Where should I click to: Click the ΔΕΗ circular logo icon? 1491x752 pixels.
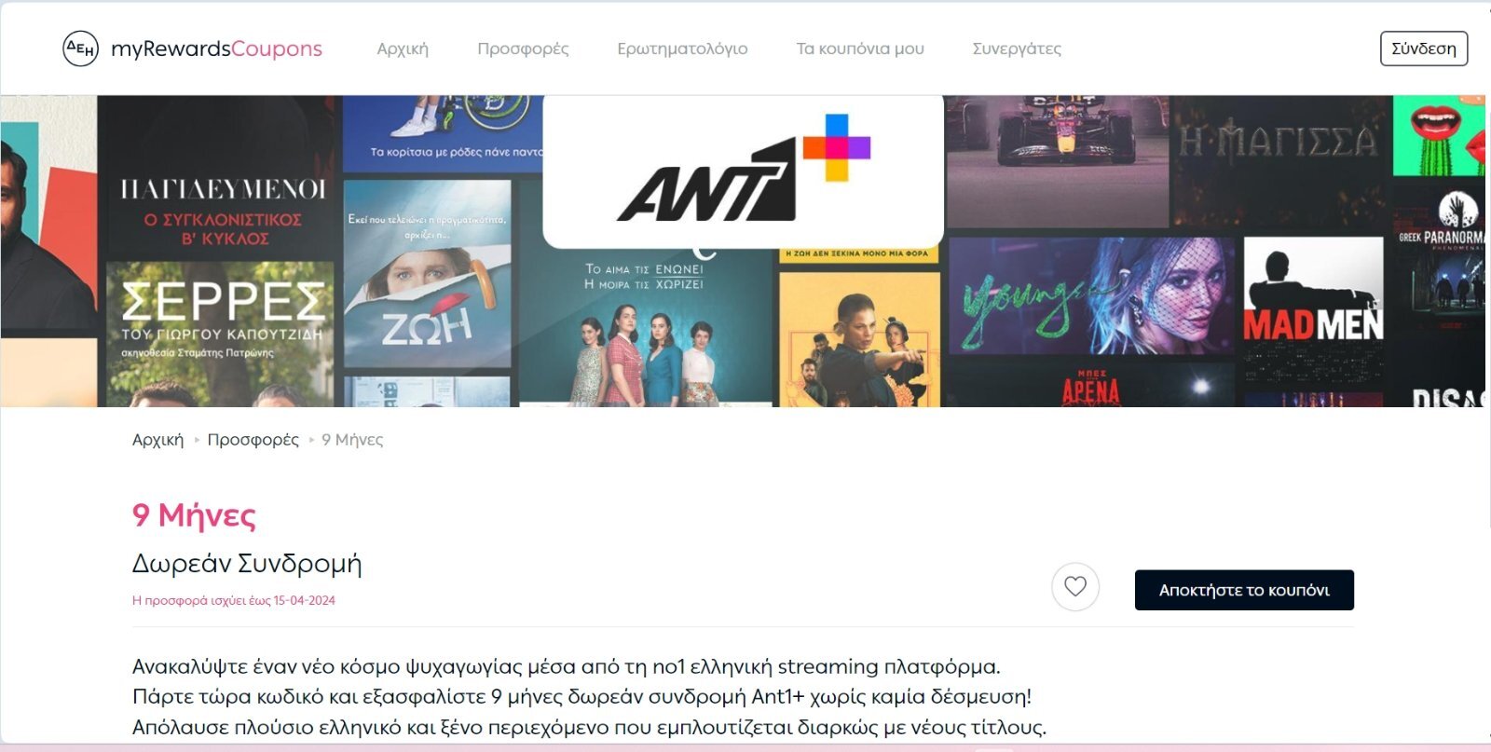click(x=80, y=48)
